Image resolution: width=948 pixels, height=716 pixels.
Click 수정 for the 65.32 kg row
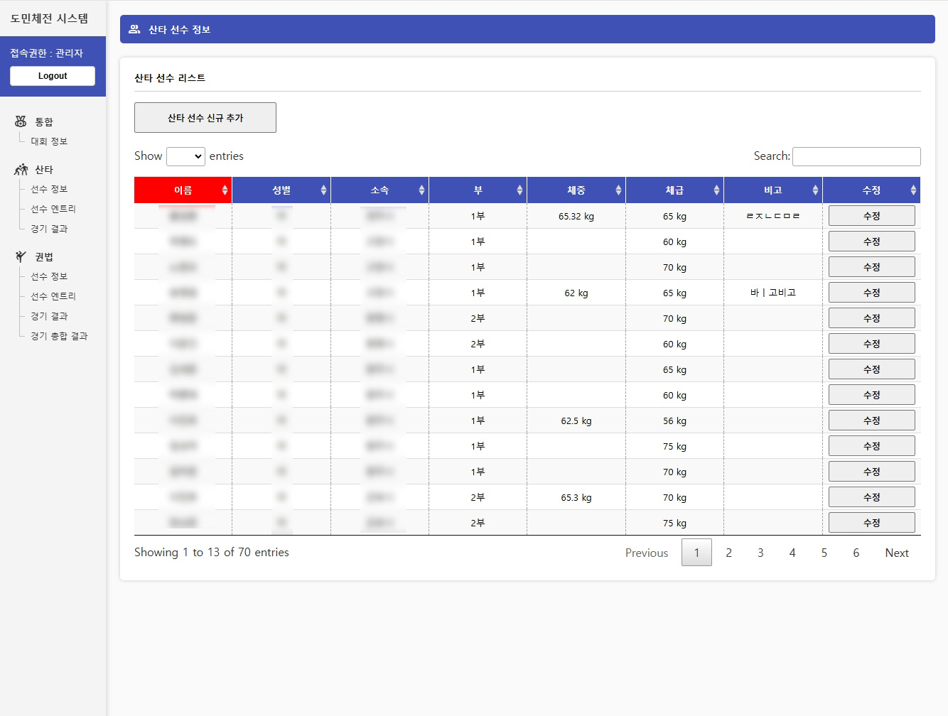(871, 216)
